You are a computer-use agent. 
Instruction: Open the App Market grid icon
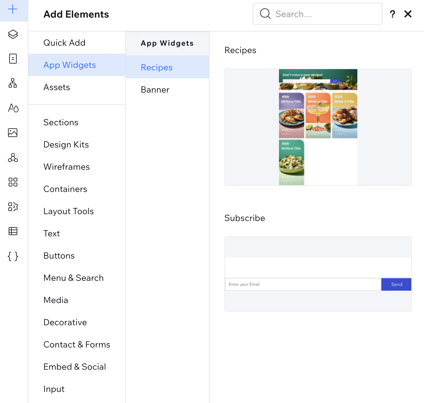point(13,182)
